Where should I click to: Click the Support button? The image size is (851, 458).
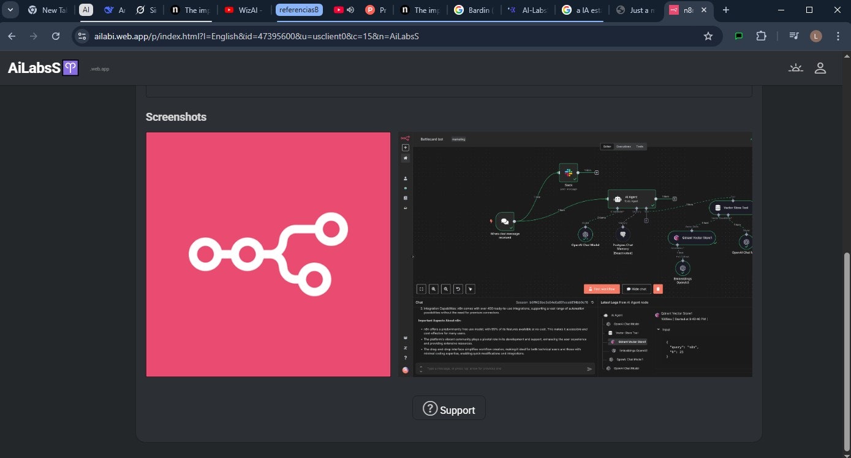click(x=448, y=409)
